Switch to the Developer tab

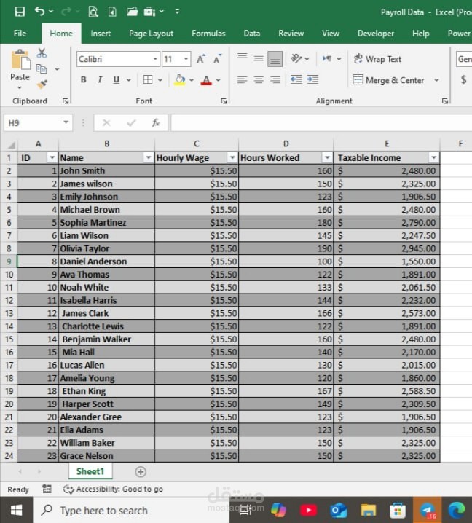(x=376, y=34)
